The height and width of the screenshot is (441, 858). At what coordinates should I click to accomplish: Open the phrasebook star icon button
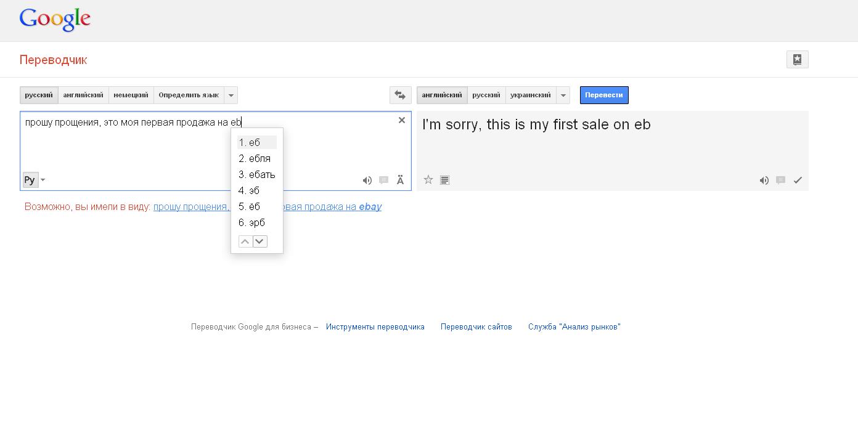[x=797, y=59]
